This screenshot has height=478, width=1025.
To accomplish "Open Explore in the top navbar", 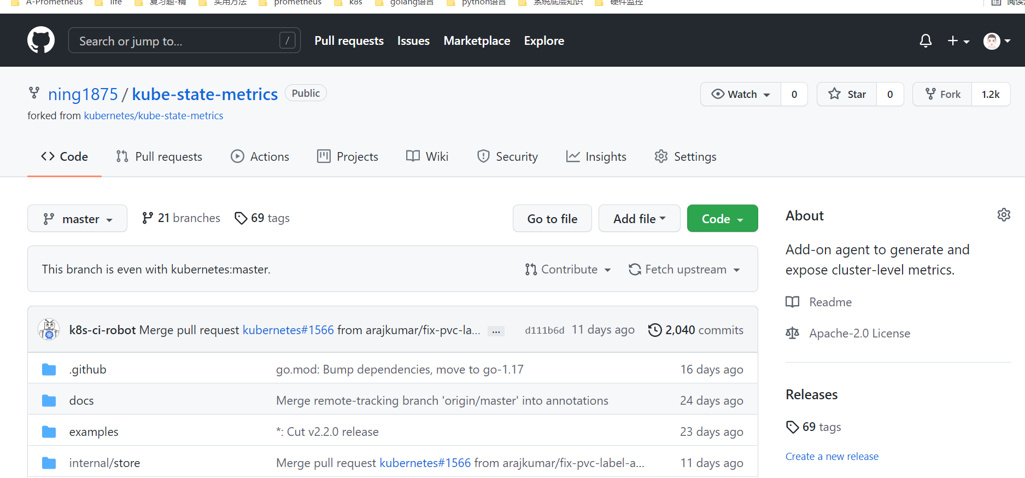I will pyautogui.click(x=544, y=40).
